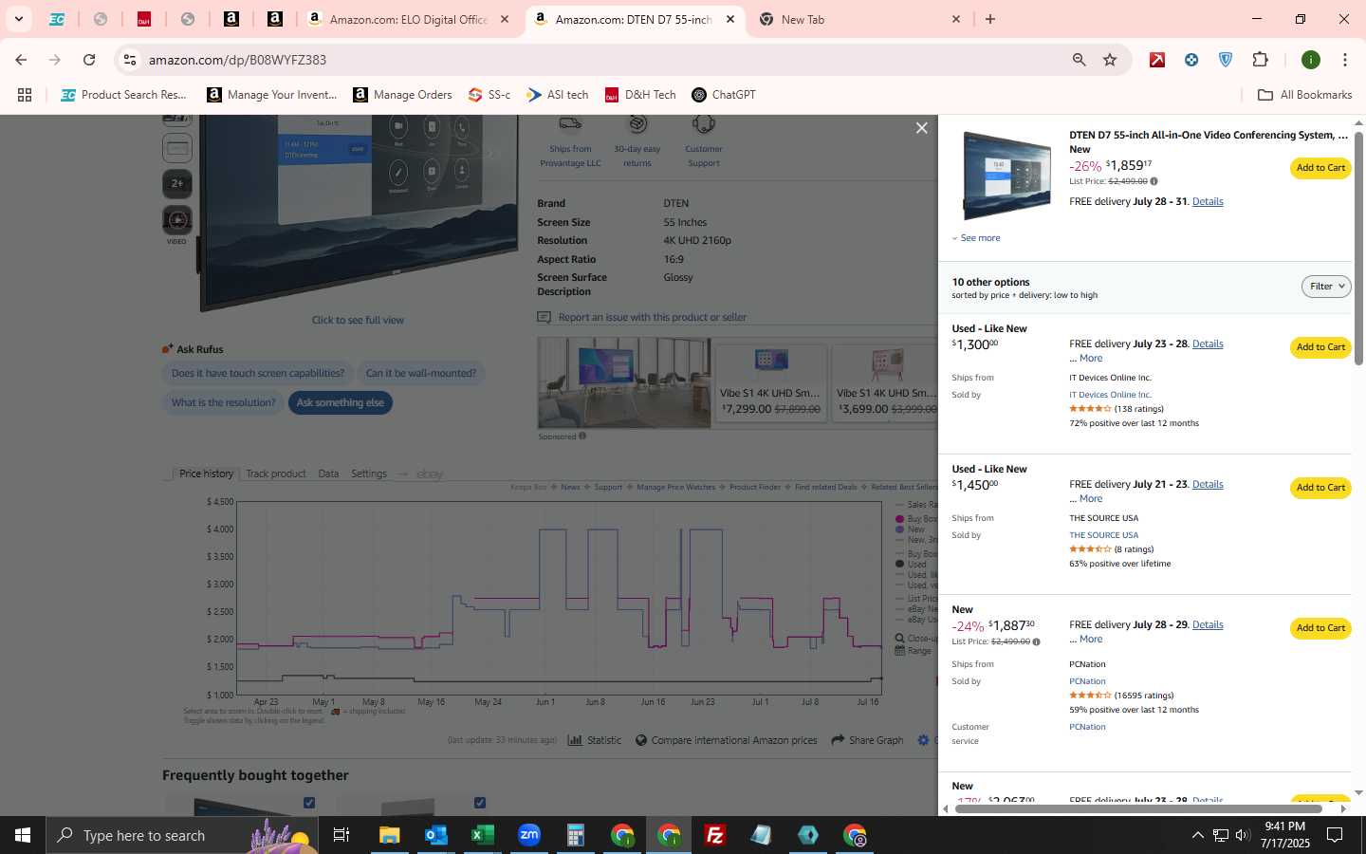Open All Bookmarks folder
This screenshot has width=1366, height=854.
point(1304,95)
